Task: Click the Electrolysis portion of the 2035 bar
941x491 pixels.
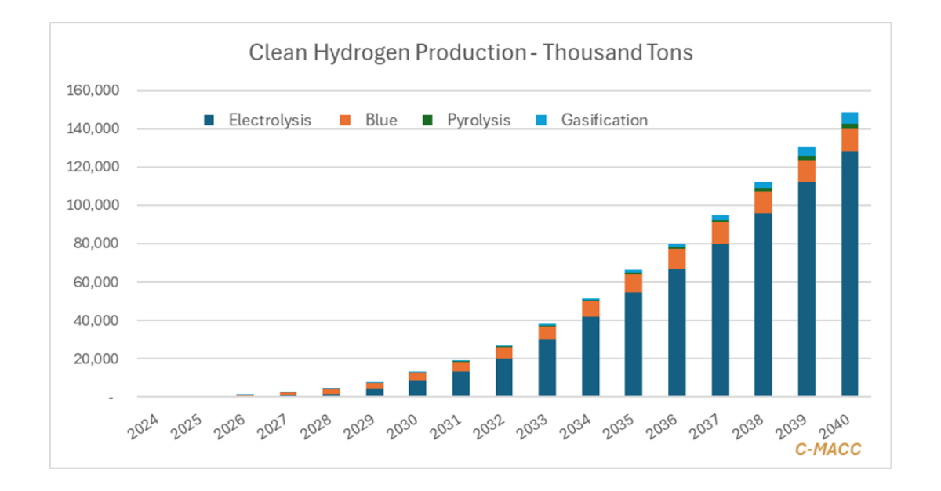Action: coord(633,345)
